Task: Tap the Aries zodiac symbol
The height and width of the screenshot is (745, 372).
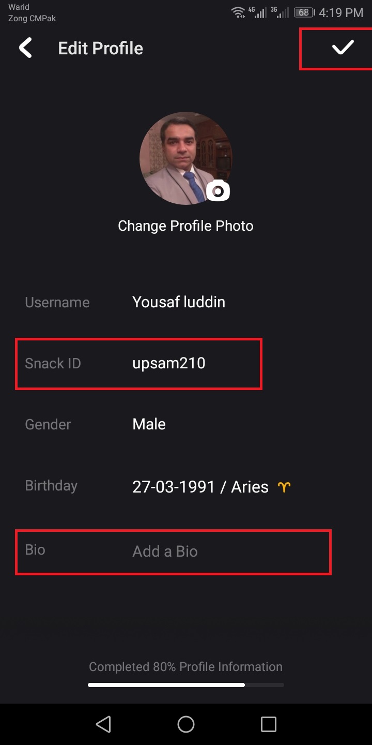Action: (284, 487)
